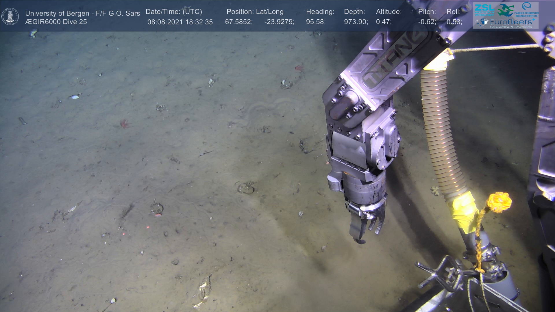
Task: Click the Heading value 95.58
Action: pyautogui.click(x=315, y=22)
